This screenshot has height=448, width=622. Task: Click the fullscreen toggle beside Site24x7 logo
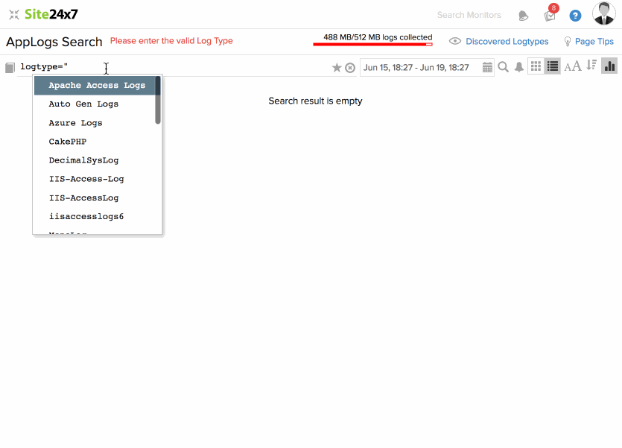13,13
